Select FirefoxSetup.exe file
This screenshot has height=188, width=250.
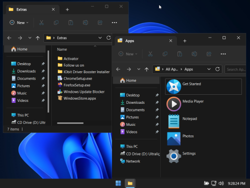[74, 85]
